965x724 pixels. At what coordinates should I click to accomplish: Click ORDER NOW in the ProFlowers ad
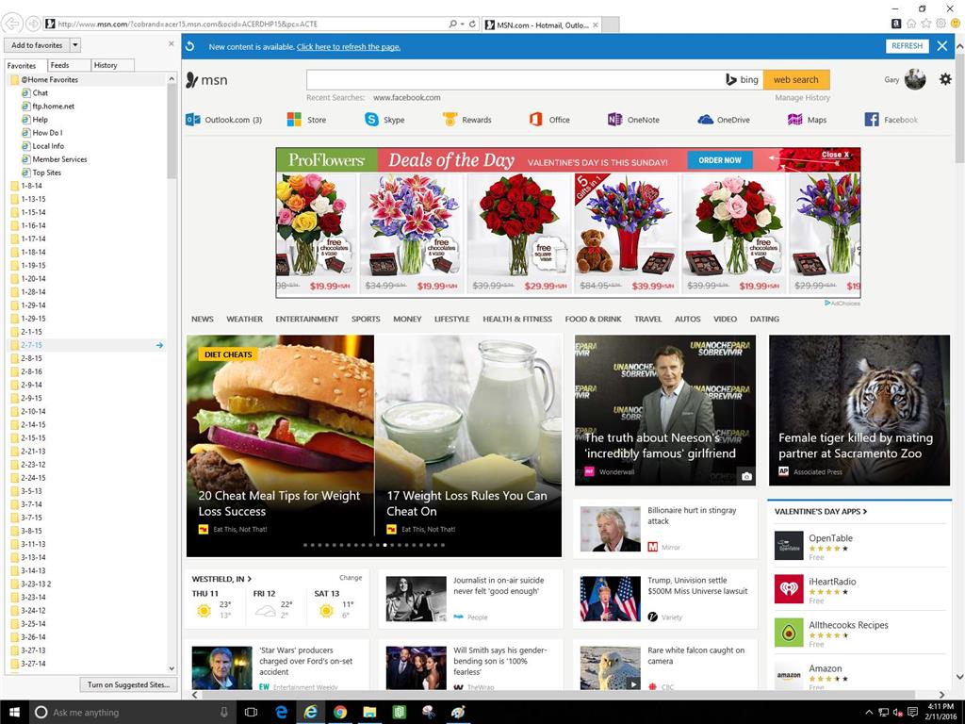[719, 160]
